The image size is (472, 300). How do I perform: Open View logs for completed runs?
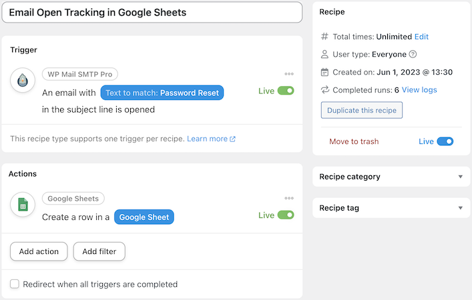click(x=419, y=90)
